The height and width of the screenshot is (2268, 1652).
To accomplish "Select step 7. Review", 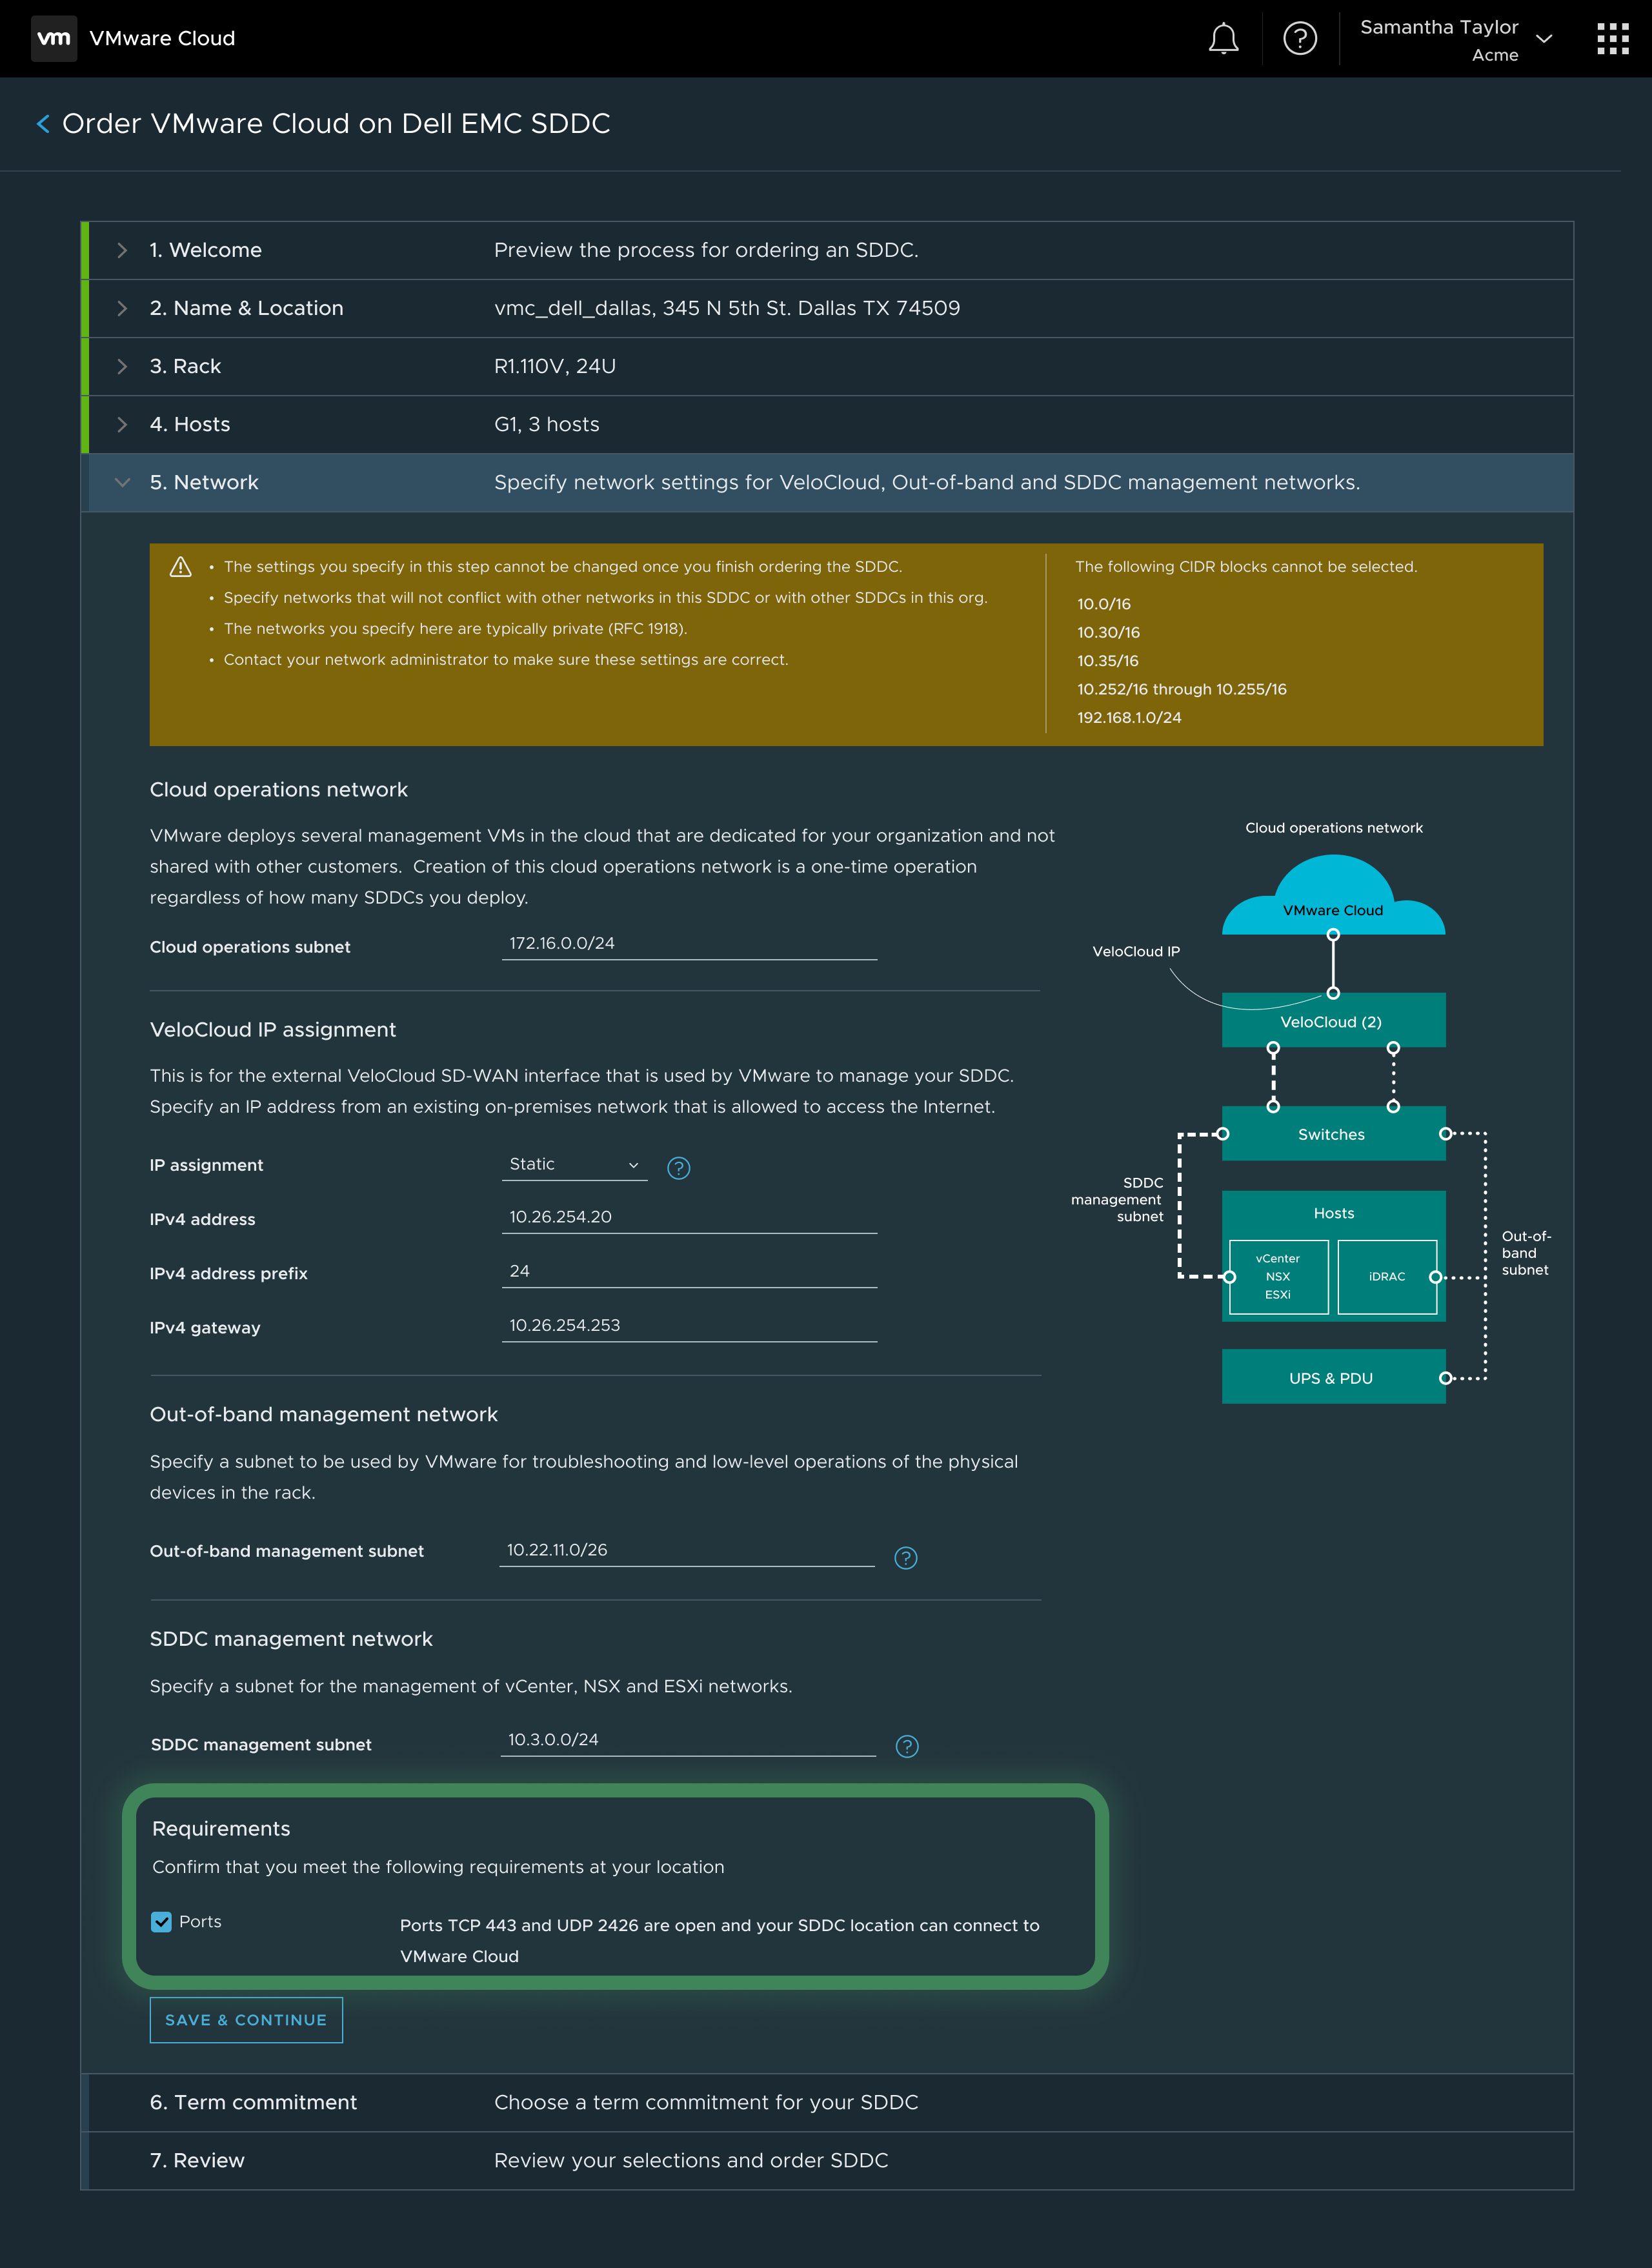I will pos(826,2160).
